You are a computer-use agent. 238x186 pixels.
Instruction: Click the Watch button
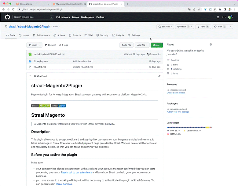pos(183,27)
